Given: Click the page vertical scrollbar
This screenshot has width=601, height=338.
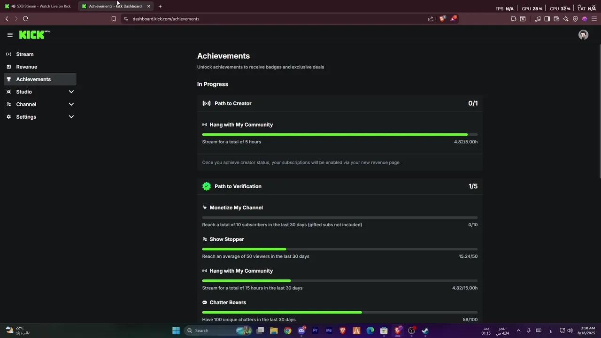Looking at the screenshot, I should click(x=600, y=111).
